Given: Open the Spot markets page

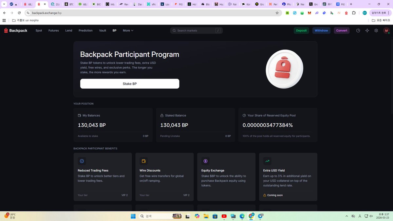Looking at the screenshot, I should click(x=39, y=30).
